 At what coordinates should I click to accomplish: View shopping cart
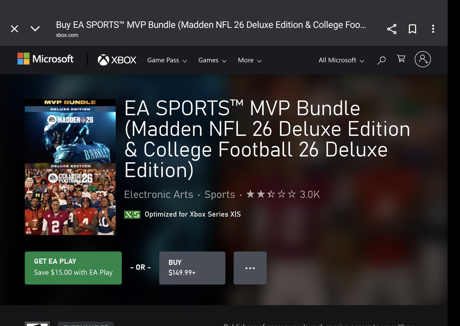click(401, 59)
